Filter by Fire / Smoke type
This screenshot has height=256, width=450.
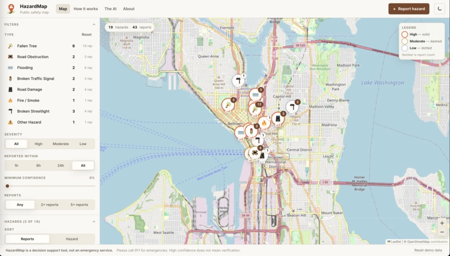pyautogui.click(x=50, y=100)
